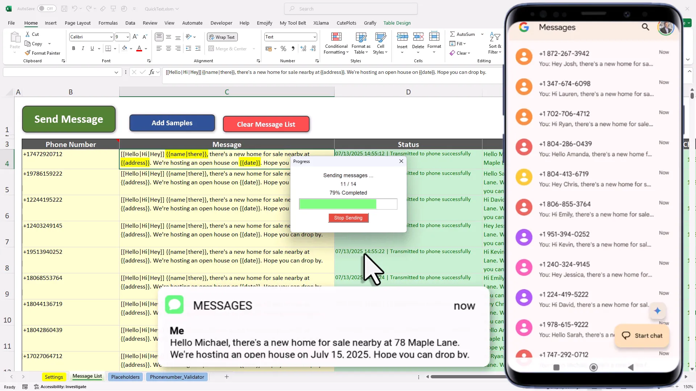Image resolution: width=696 pixels, height=391 pixels.
Task: Apply Percent Style to selection
Action: pyautogui.click(x=283, y=48)
